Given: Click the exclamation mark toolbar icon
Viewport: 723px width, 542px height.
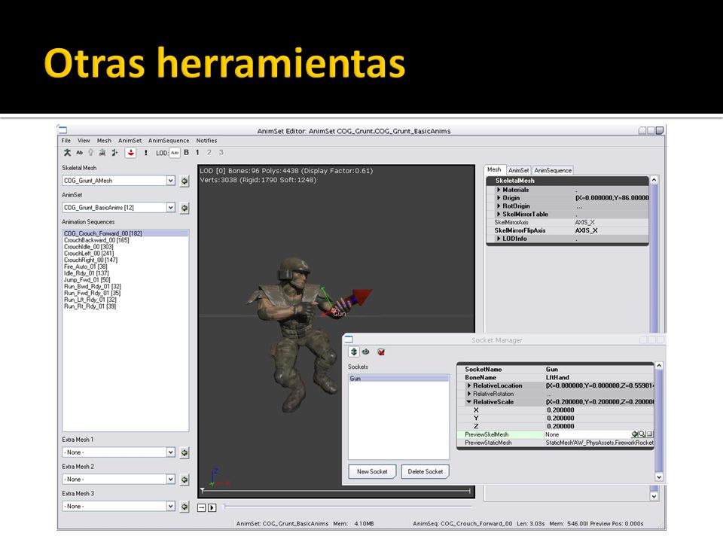Looking at the screenshot, I should coord(145,153).
